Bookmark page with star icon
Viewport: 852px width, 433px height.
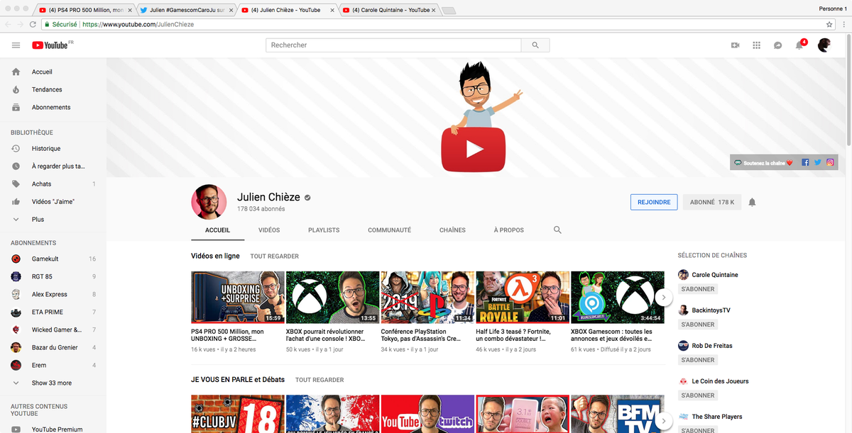(829, 24)
